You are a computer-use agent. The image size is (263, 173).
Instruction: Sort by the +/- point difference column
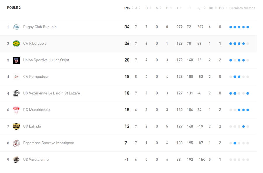pyautogui.click(x=201, y=8)
